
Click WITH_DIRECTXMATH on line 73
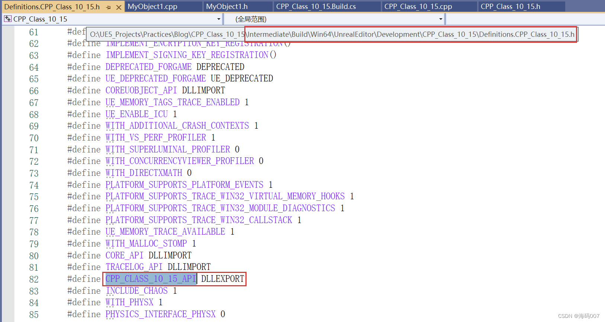point(144,173)
